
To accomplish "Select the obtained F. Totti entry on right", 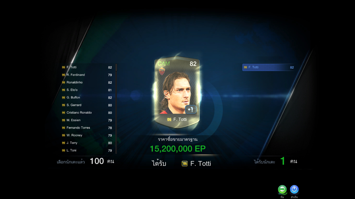I will [x=268, y=67].
